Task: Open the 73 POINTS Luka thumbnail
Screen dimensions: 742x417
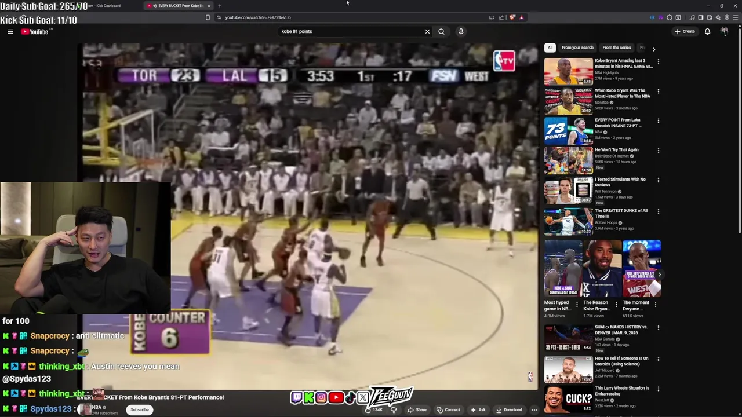Action: [568, 131]
